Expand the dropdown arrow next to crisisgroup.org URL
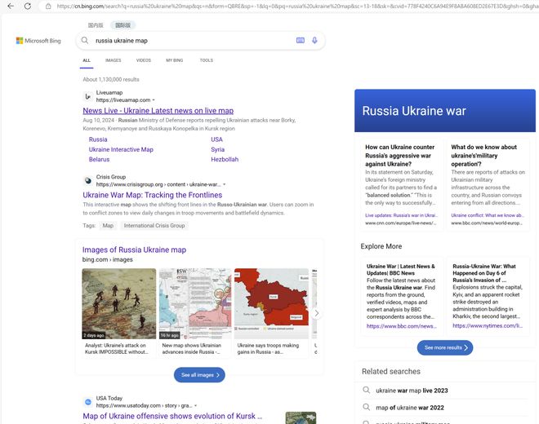Screen dimensions: 539x424 click(x=225, y=184)
